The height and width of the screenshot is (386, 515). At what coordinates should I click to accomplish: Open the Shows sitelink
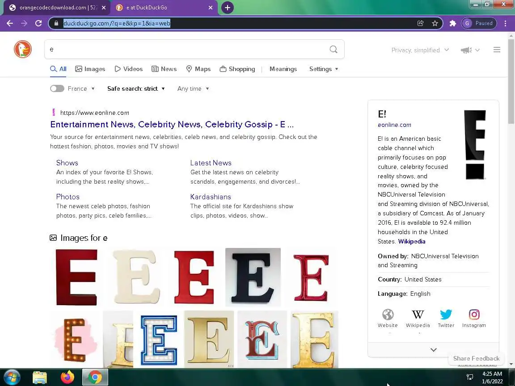pyautogui.click(x=67, y=163)
